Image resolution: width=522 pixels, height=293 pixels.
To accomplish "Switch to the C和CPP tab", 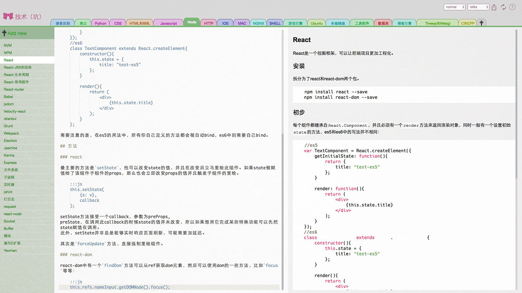I will coord(467,23).
